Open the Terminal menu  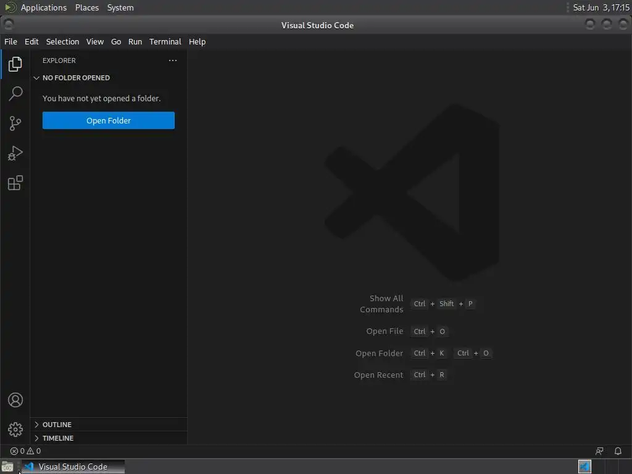[x=165, y=41]
